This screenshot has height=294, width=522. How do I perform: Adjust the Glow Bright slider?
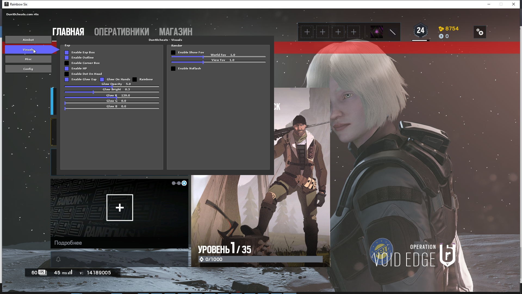(x=112, y=92)
